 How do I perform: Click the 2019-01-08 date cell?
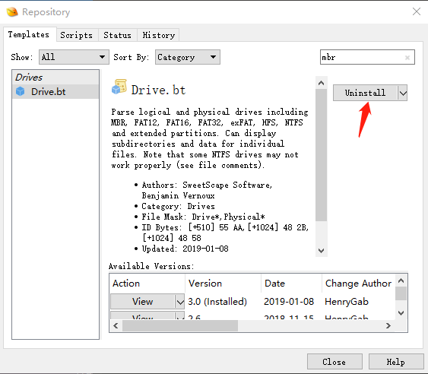(x=289, y=302)
